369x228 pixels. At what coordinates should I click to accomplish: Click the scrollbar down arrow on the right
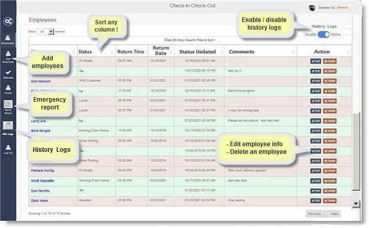(x=356, y=203)
